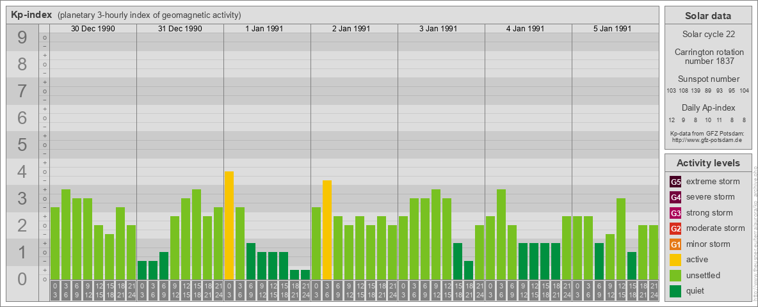Click the large '0' on the Kp axis
Image resolution: width=758 pixels, height=307 pixels.
[x=22, y=279]
